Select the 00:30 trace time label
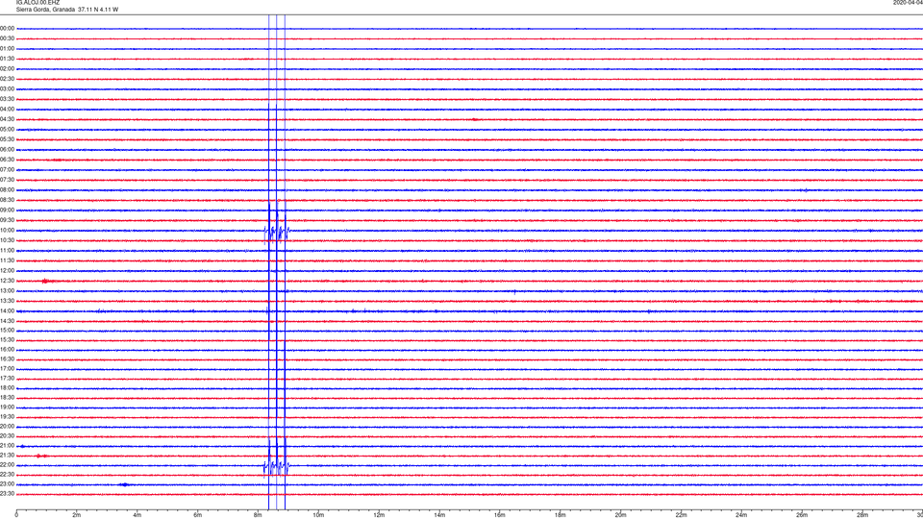Image resolution: width=923 pixels, height=519 pixels. [7, 38]
